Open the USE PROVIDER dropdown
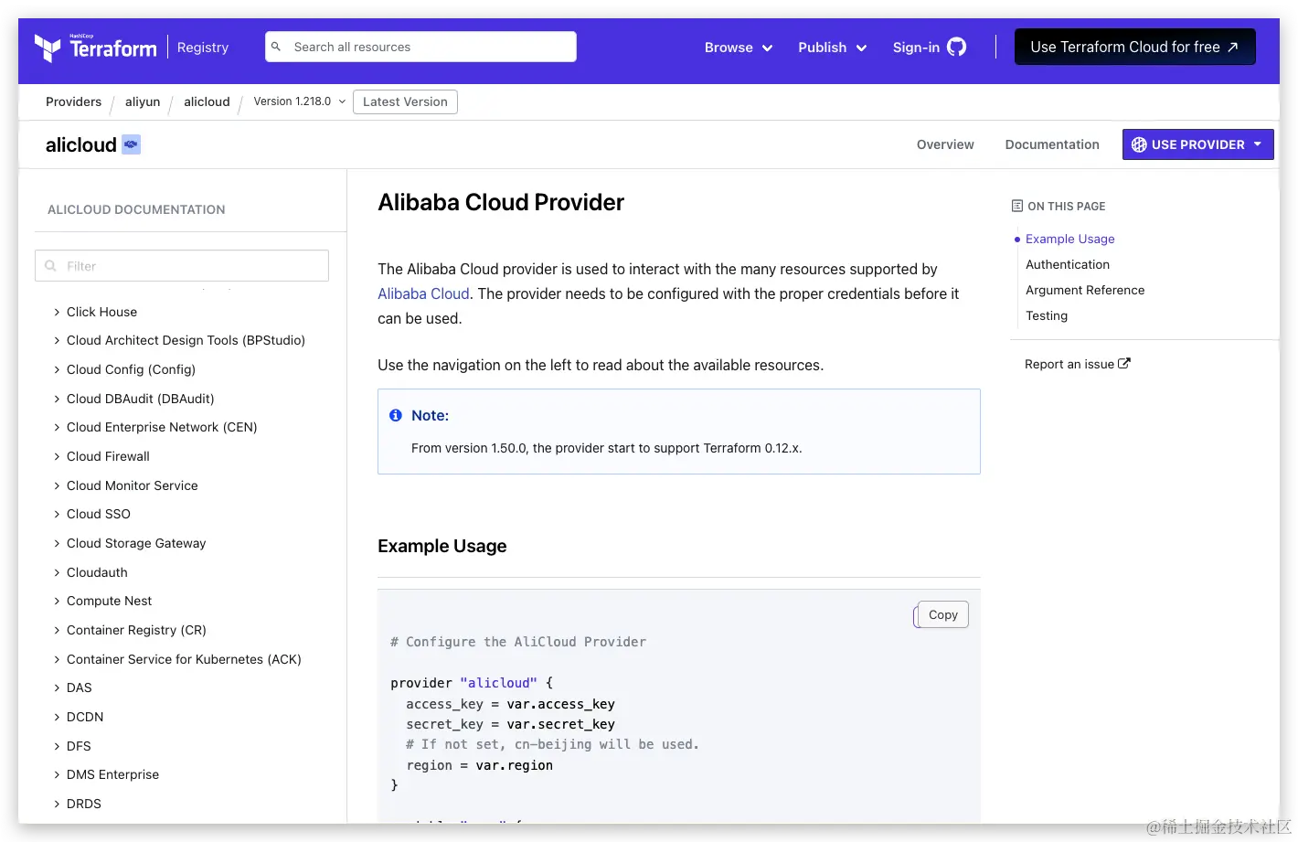This screenshot has height=842, width=1298. [x=1197, y=144]
